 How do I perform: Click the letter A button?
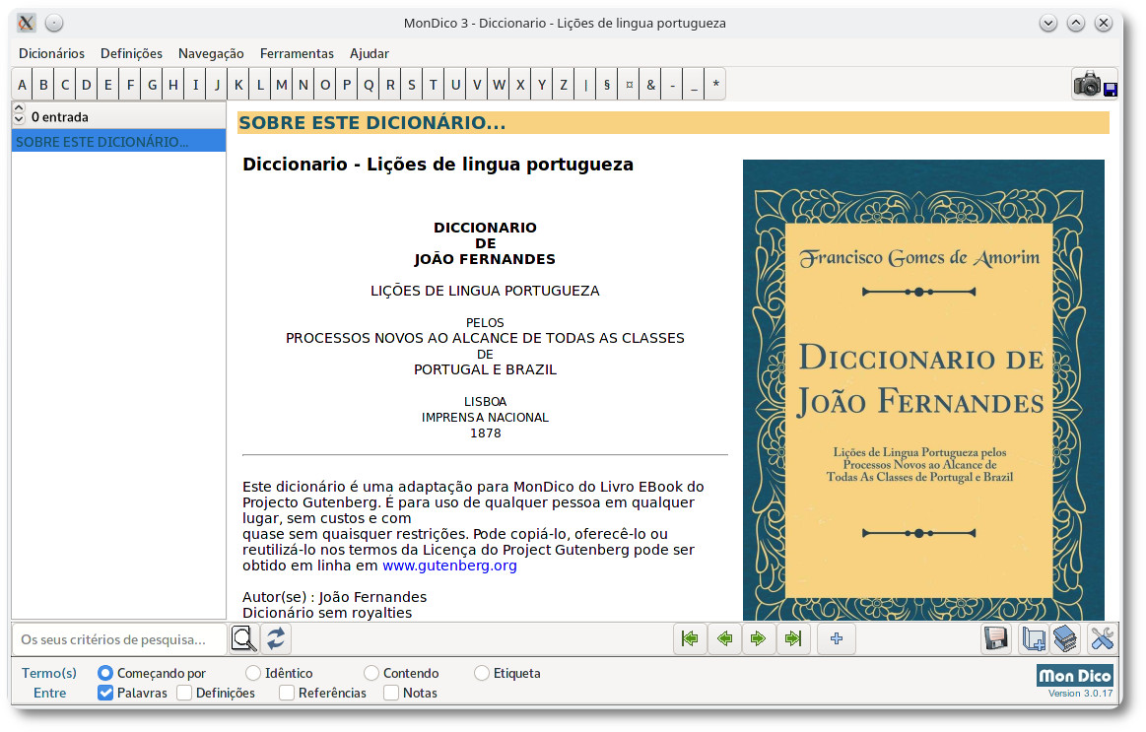pyautogui.click(x=22, y=84)
